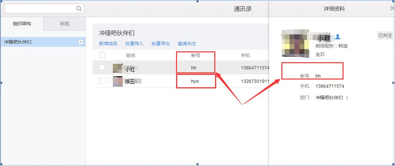Open 小红's avatar in the member list
Screen dimensions: 395x166
coord(117,68)
